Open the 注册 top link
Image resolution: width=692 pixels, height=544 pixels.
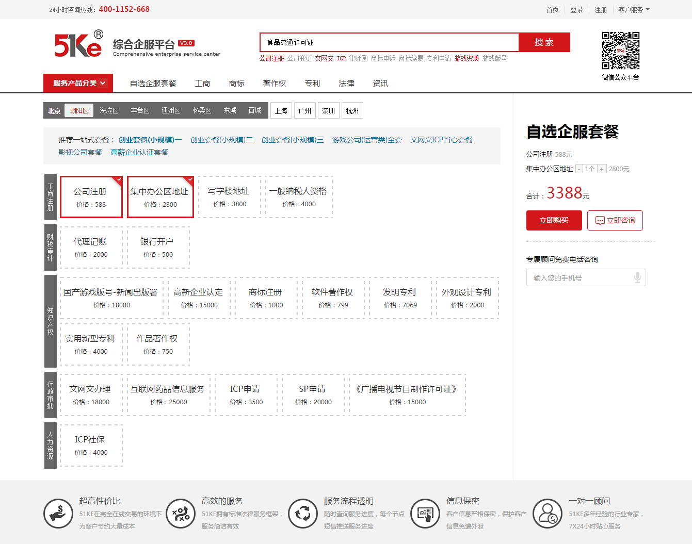pos(601,10)
